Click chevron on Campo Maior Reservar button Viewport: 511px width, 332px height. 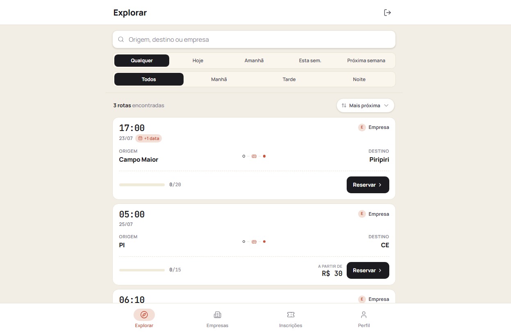(380, 185)
